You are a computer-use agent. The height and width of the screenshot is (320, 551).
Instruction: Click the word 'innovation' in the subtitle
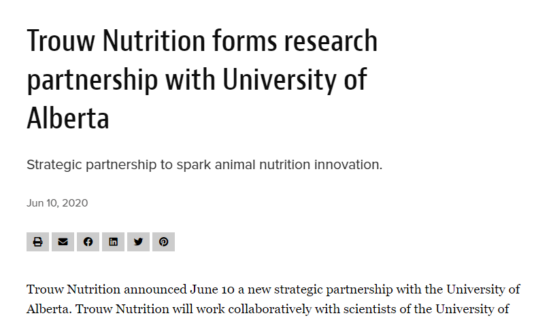click(348, 164)
